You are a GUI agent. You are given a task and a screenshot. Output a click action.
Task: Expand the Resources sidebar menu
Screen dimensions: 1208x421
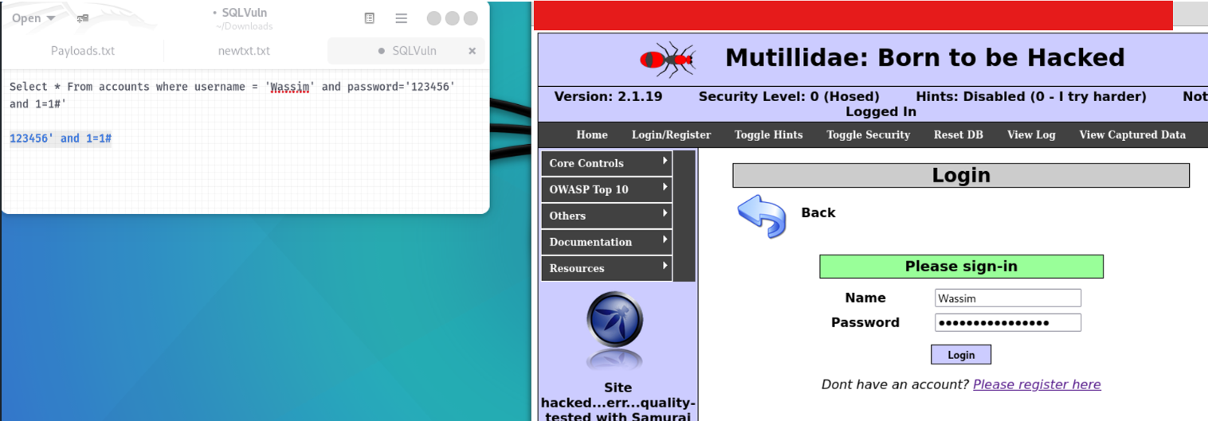pyautogui.click(x=607, y=268)
